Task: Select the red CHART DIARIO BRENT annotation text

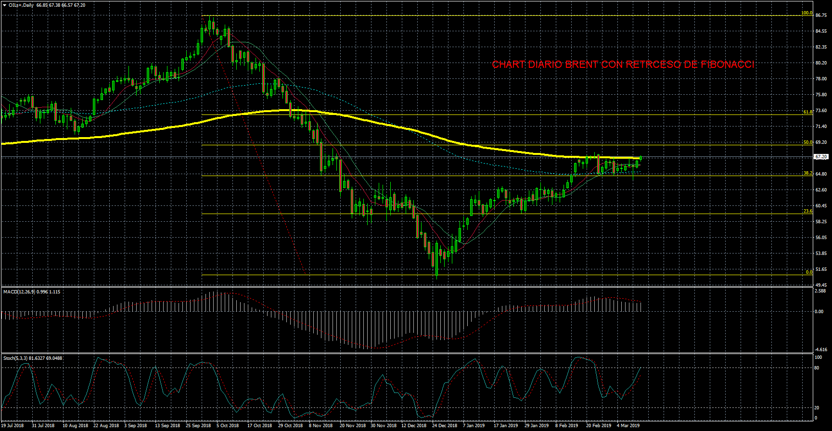Action: click(x=623, y=65)
